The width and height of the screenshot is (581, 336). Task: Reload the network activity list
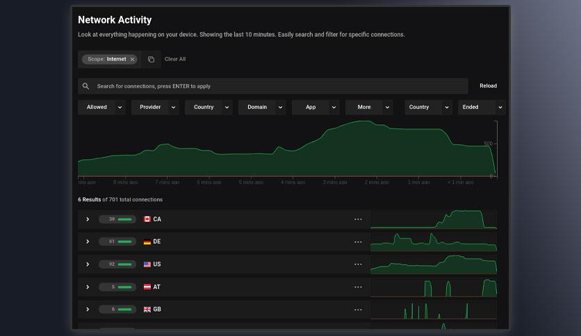pos(488,85)
